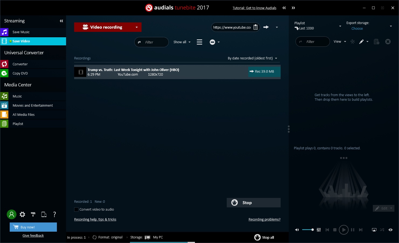The image size is (399, 243).
Task: Click the player pause button
Action: (353, 230)
